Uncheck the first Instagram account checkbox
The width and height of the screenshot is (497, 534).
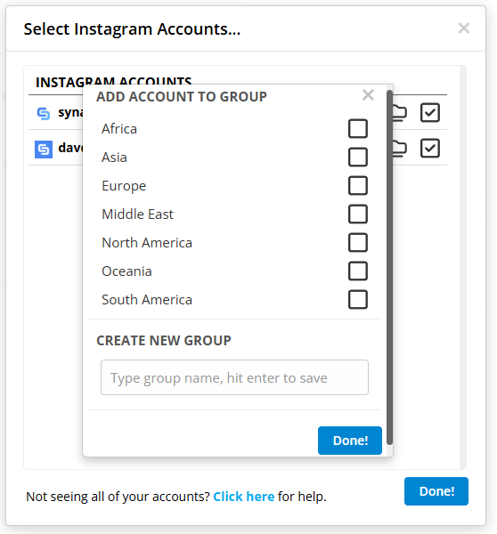(430, 113)
